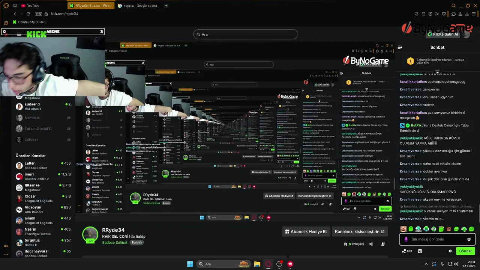
Task: Click the Windows taskbar Ara search
Action: [x=224, y=264]
